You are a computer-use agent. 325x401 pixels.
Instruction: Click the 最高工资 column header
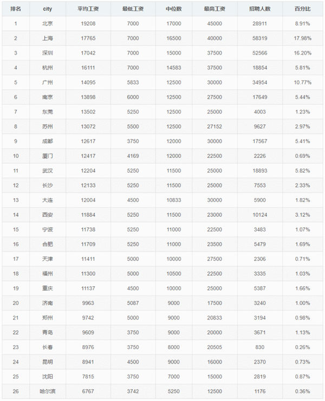point(214,9)
